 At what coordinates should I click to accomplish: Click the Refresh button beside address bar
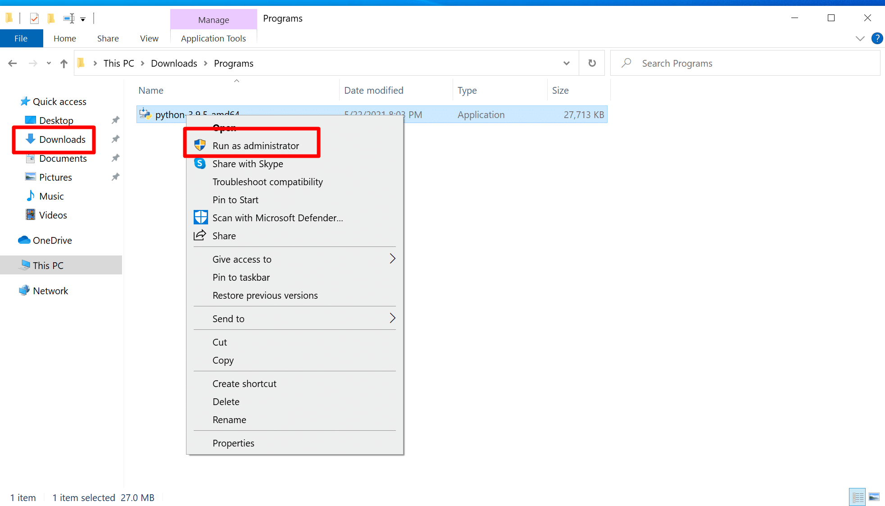pyautogui.click(x=592, y=63)
